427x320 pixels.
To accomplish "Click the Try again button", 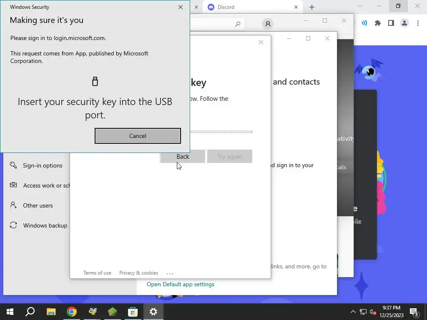I will [x=230, y=157].
